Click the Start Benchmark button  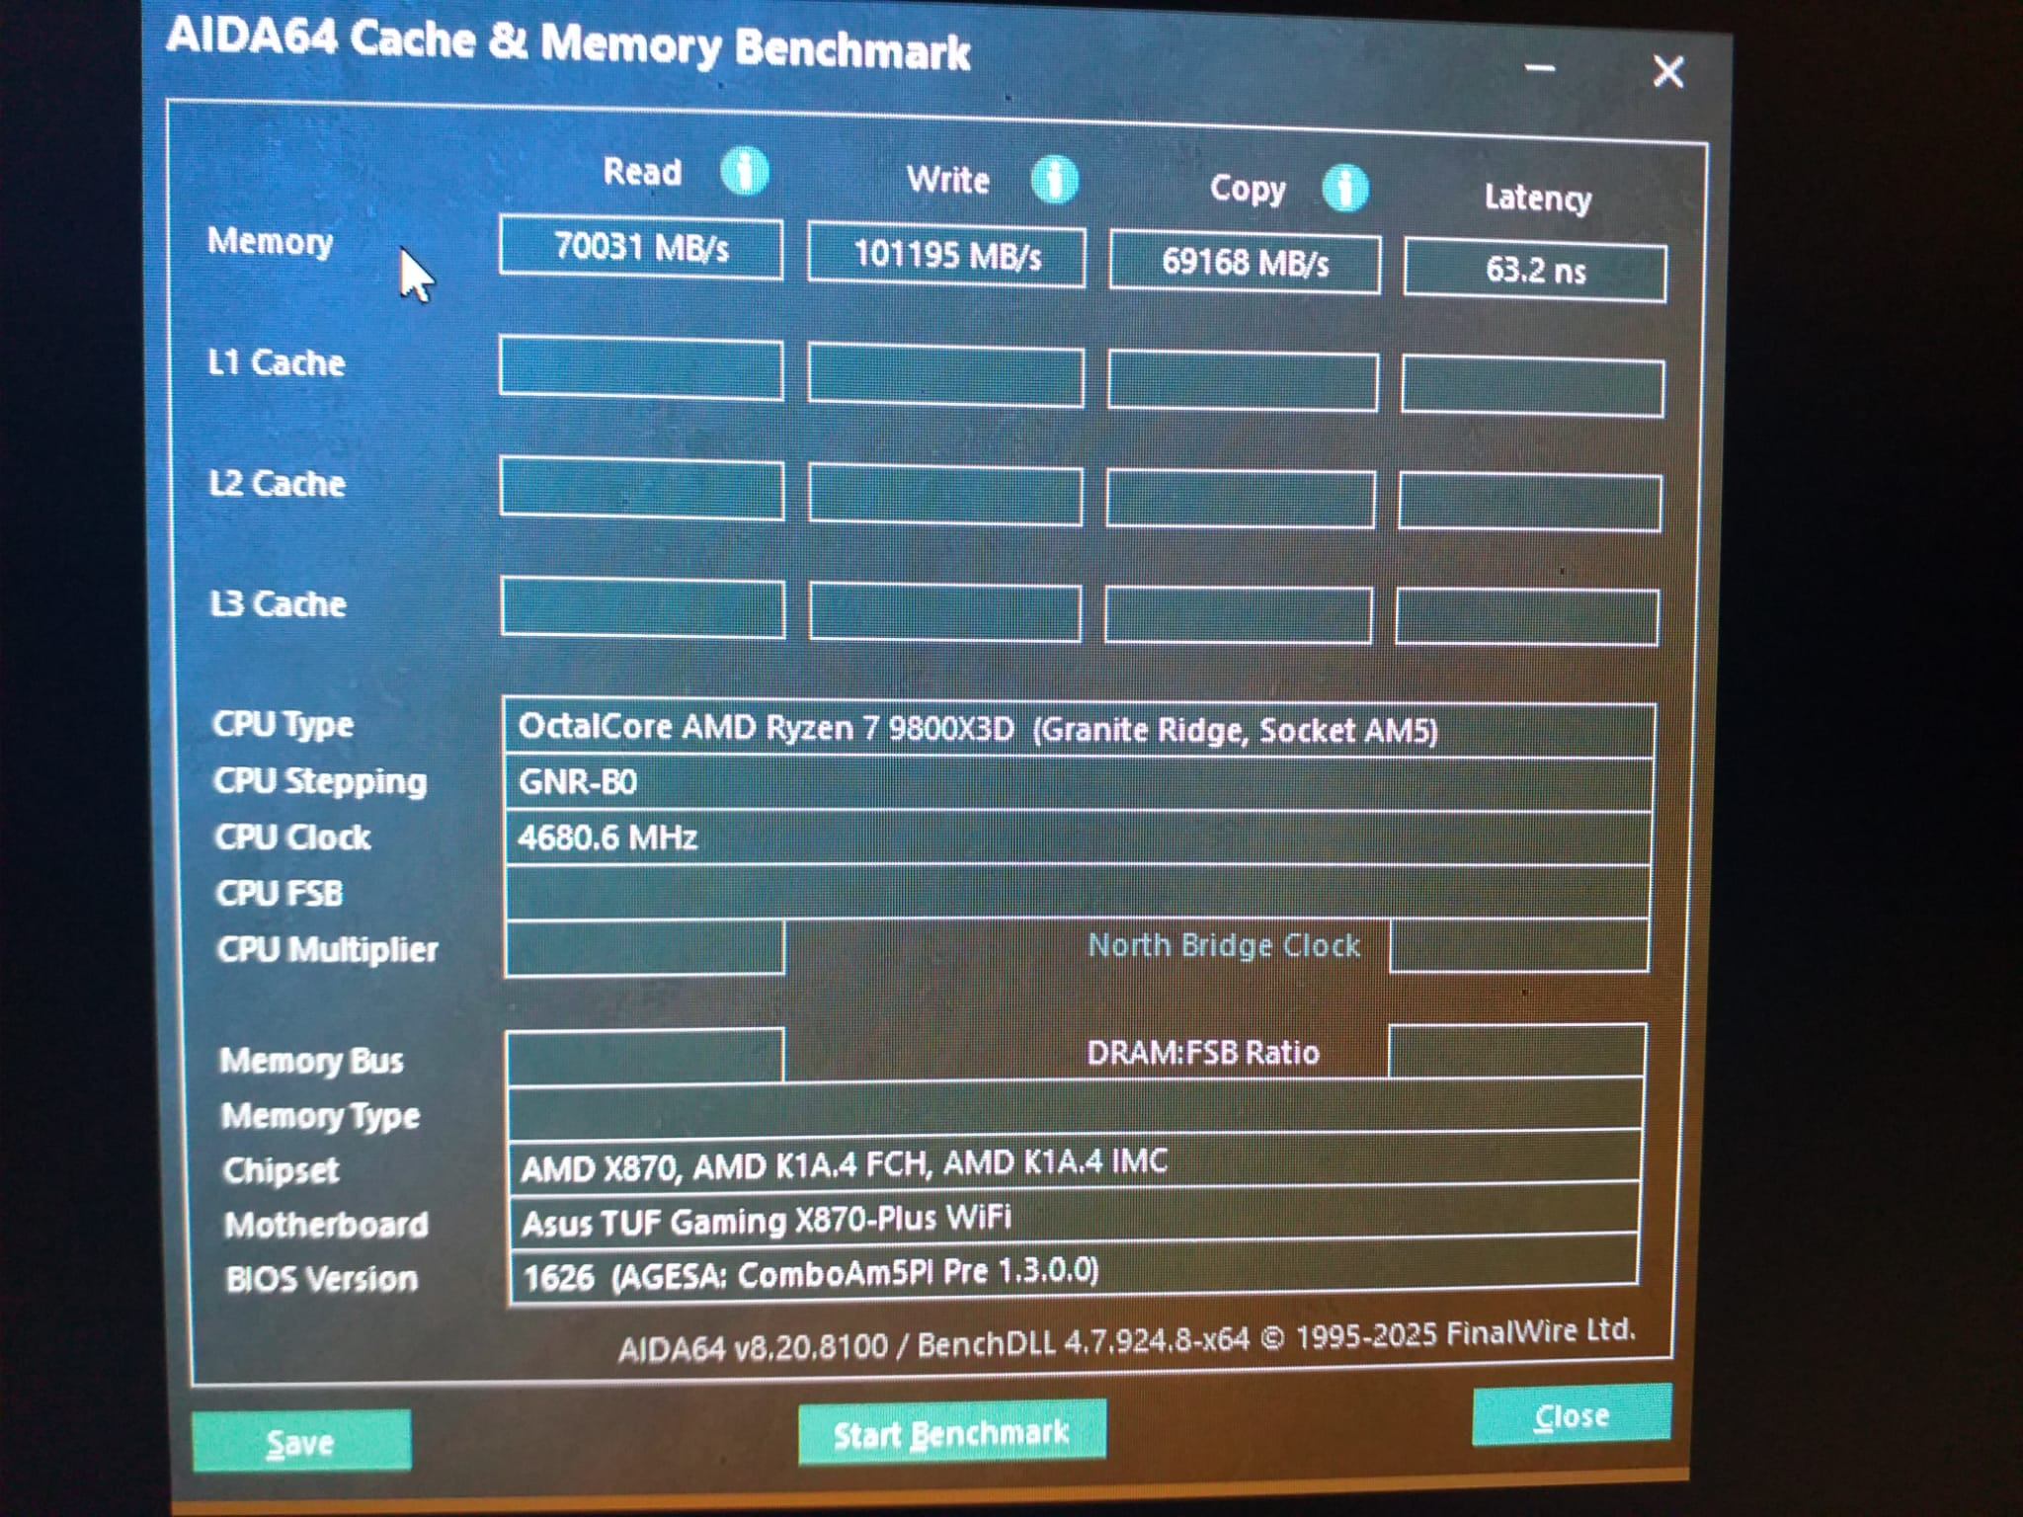point(951,1432)
